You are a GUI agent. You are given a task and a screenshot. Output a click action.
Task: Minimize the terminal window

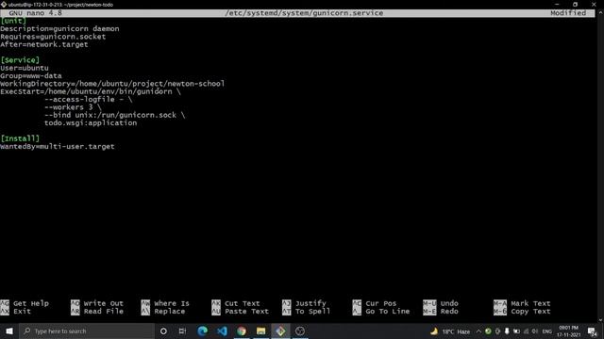557,4
